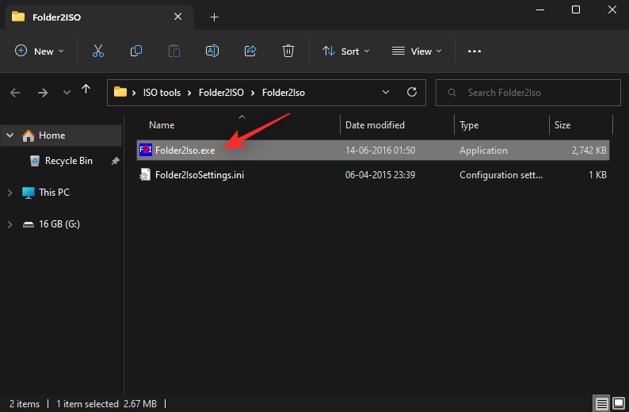Select 16 GB (G:) drive in sidebar

[x=59, y=224]
